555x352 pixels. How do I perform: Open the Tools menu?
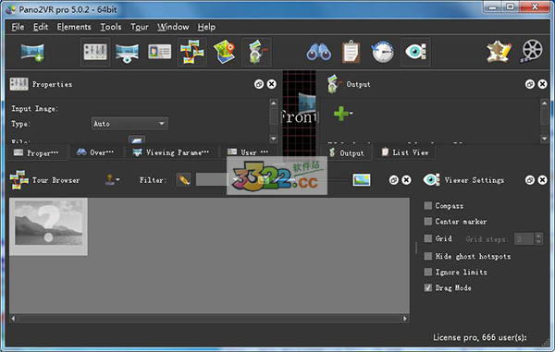pyautogui.click(x=111, y=27)
